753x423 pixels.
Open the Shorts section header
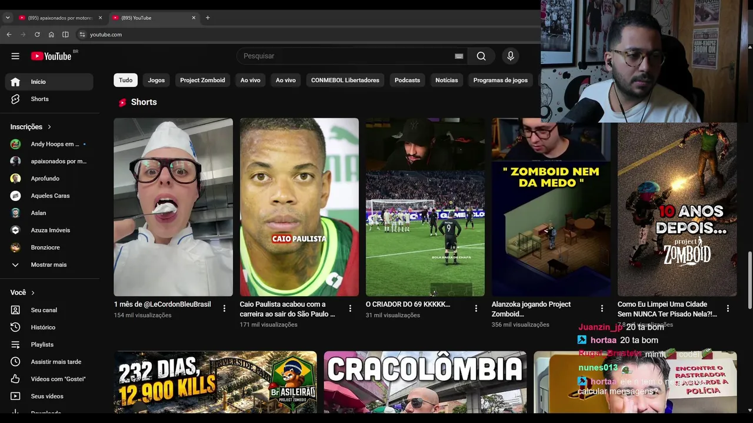(138, 102)
